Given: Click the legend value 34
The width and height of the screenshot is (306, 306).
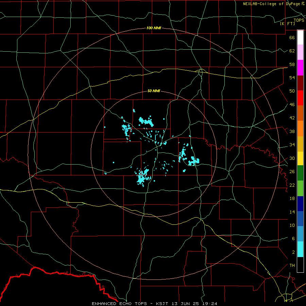Looking at the screenshot, I should (292, 144).
